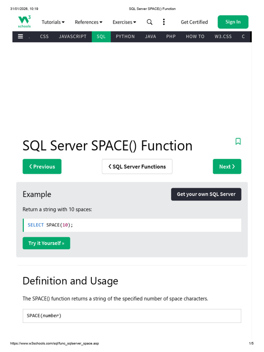Bookmark this page with bookmark icon
The height and width of the screenshot is (352, 264).
coord(238,141)
